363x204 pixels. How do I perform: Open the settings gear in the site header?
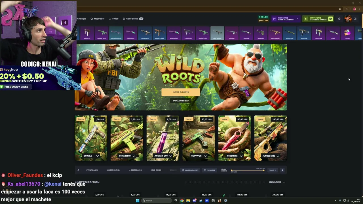pyautogui.click(x=339, y=19)
